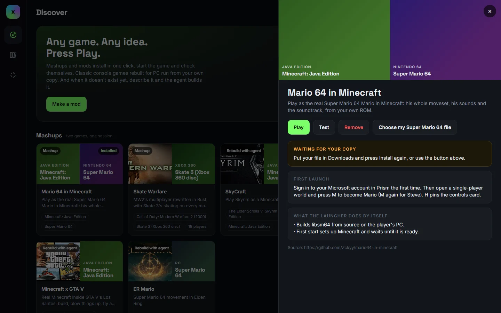The height and width of the screenshot is (313, 501).
Task: Open the Minecraft x GTA V card
Action: point(80,276)
